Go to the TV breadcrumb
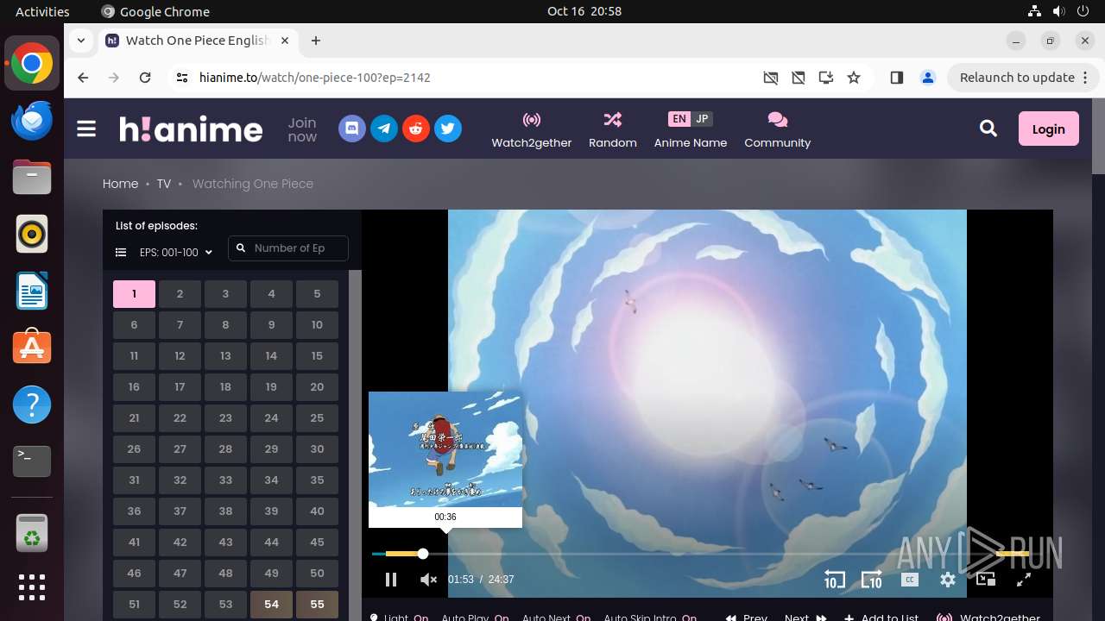This screenshot has width=1105, height=621. (163, 184)
